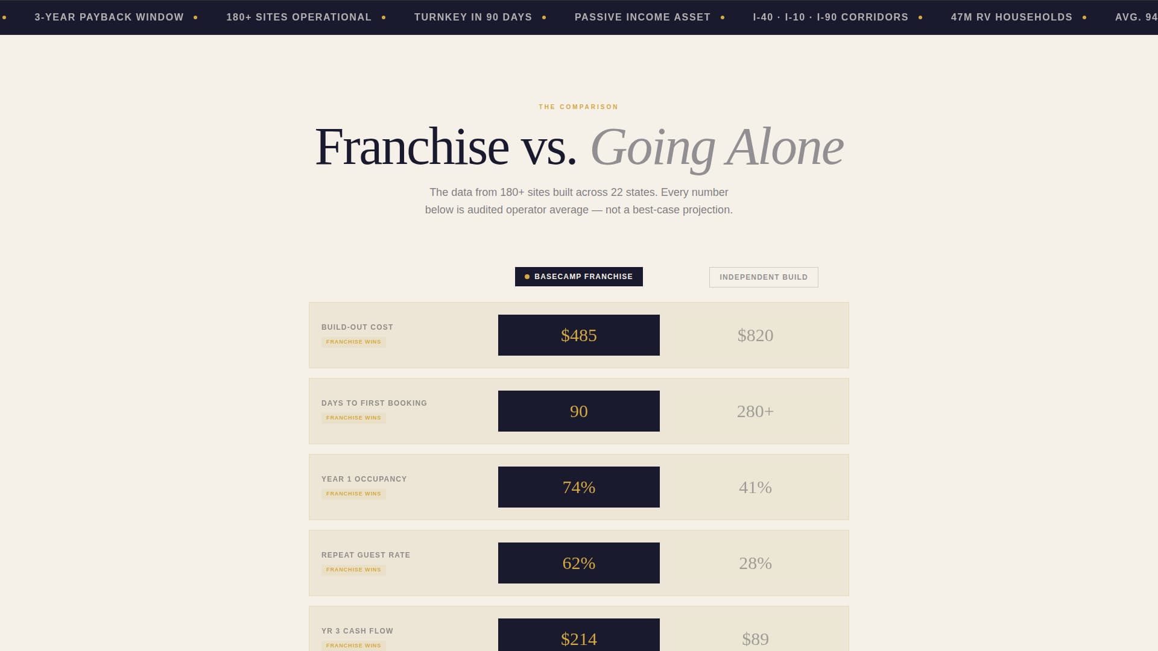Screen dimensions: 1158x651
Task: Click the dot separator after 3-Year Payback Window
Action: point(195,17)
